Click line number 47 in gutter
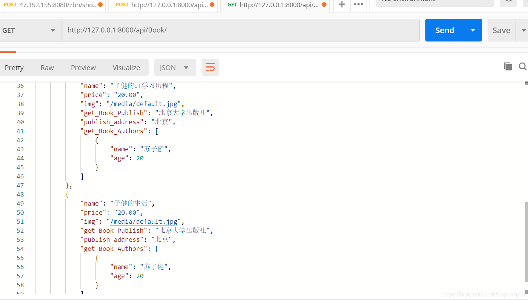528x301 pixels. (x=20, y=185)
